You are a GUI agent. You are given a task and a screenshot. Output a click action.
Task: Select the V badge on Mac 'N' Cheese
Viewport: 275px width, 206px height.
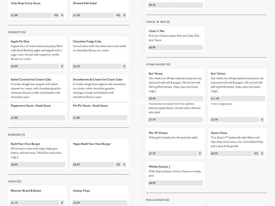point(200,154)
